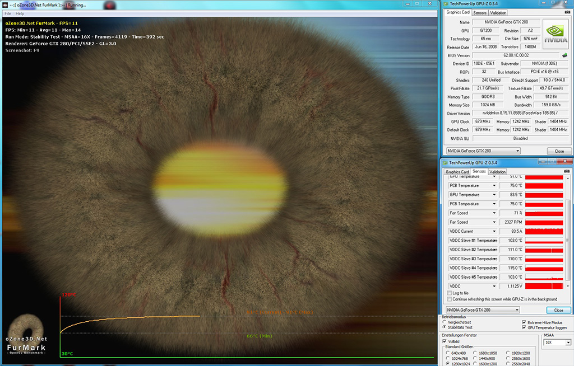Click the VDDC Slave #5 Temperature value 103.0 °C

[x=511, y=277]
